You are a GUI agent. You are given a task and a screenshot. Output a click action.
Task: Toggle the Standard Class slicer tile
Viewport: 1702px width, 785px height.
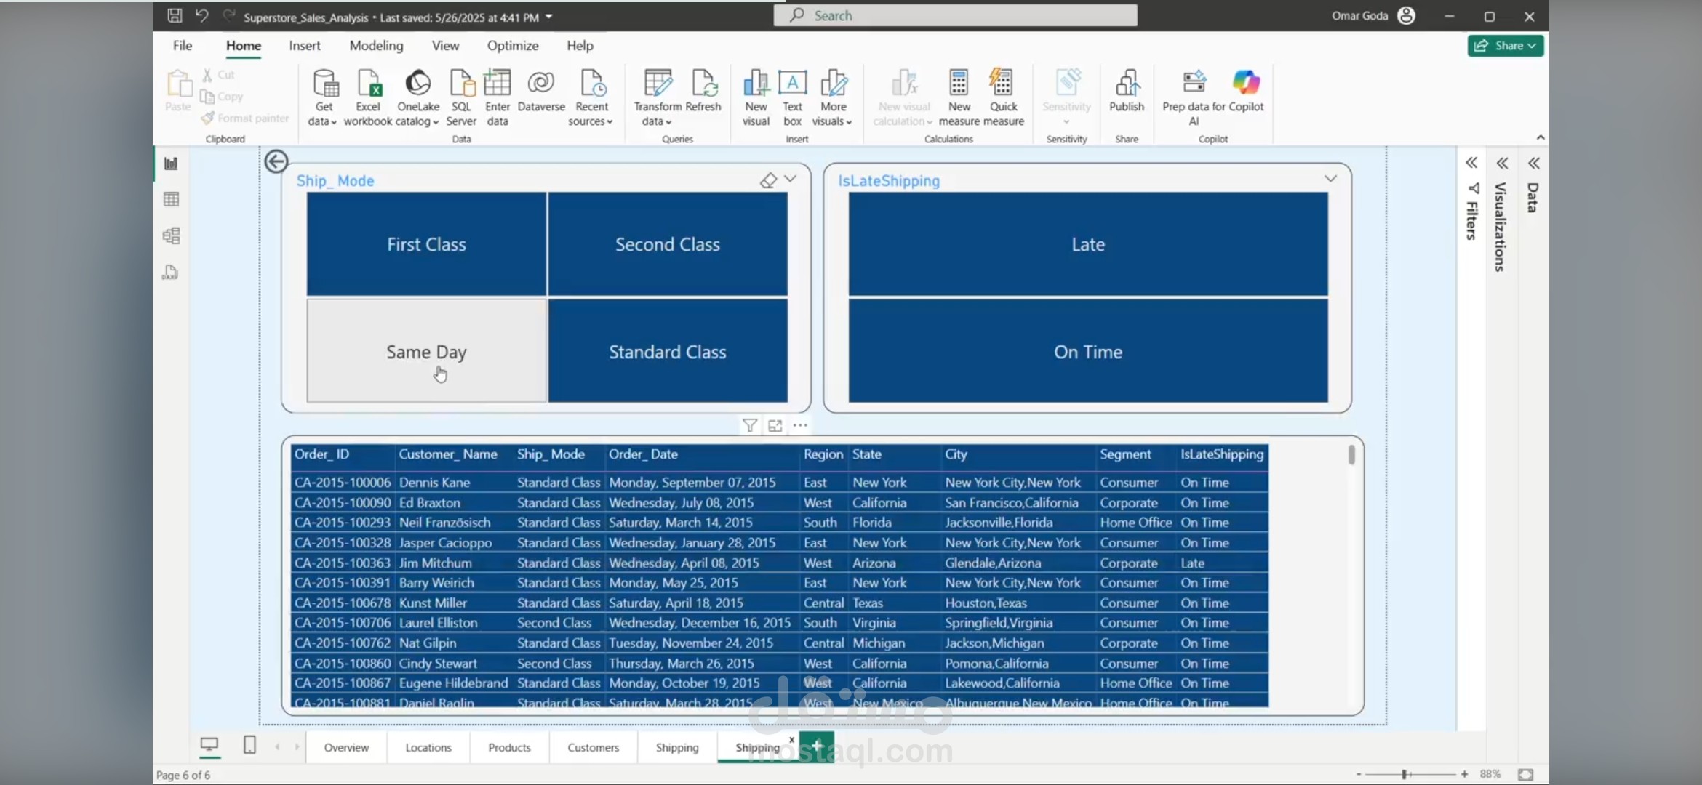[668, 351]
